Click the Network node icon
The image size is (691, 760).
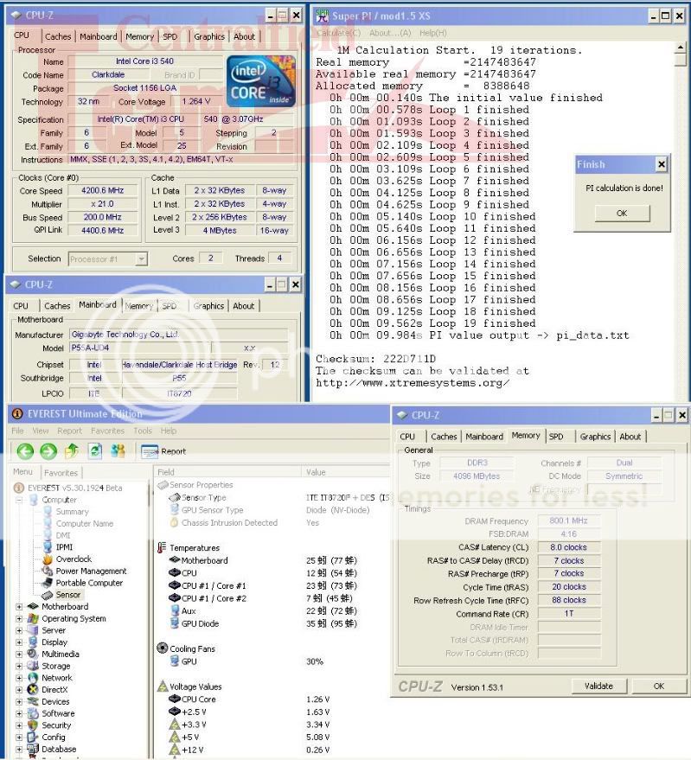pos(33,678)
